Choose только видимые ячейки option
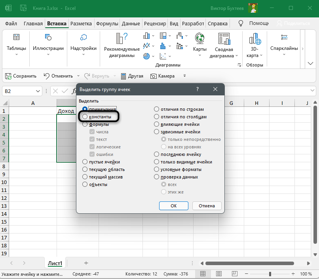319x279 pixels. coord(157,162)
